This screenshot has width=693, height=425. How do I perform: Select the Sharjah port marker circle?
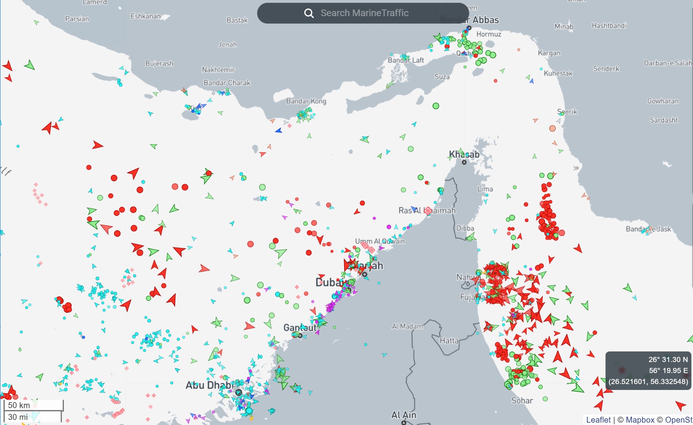coord(365,274)
